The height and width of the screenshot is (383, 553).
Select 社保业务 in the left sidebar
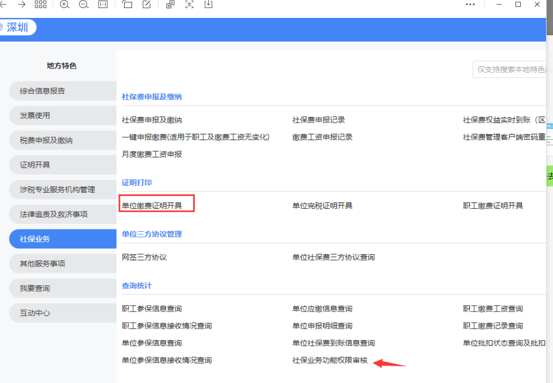click(62, 239)
